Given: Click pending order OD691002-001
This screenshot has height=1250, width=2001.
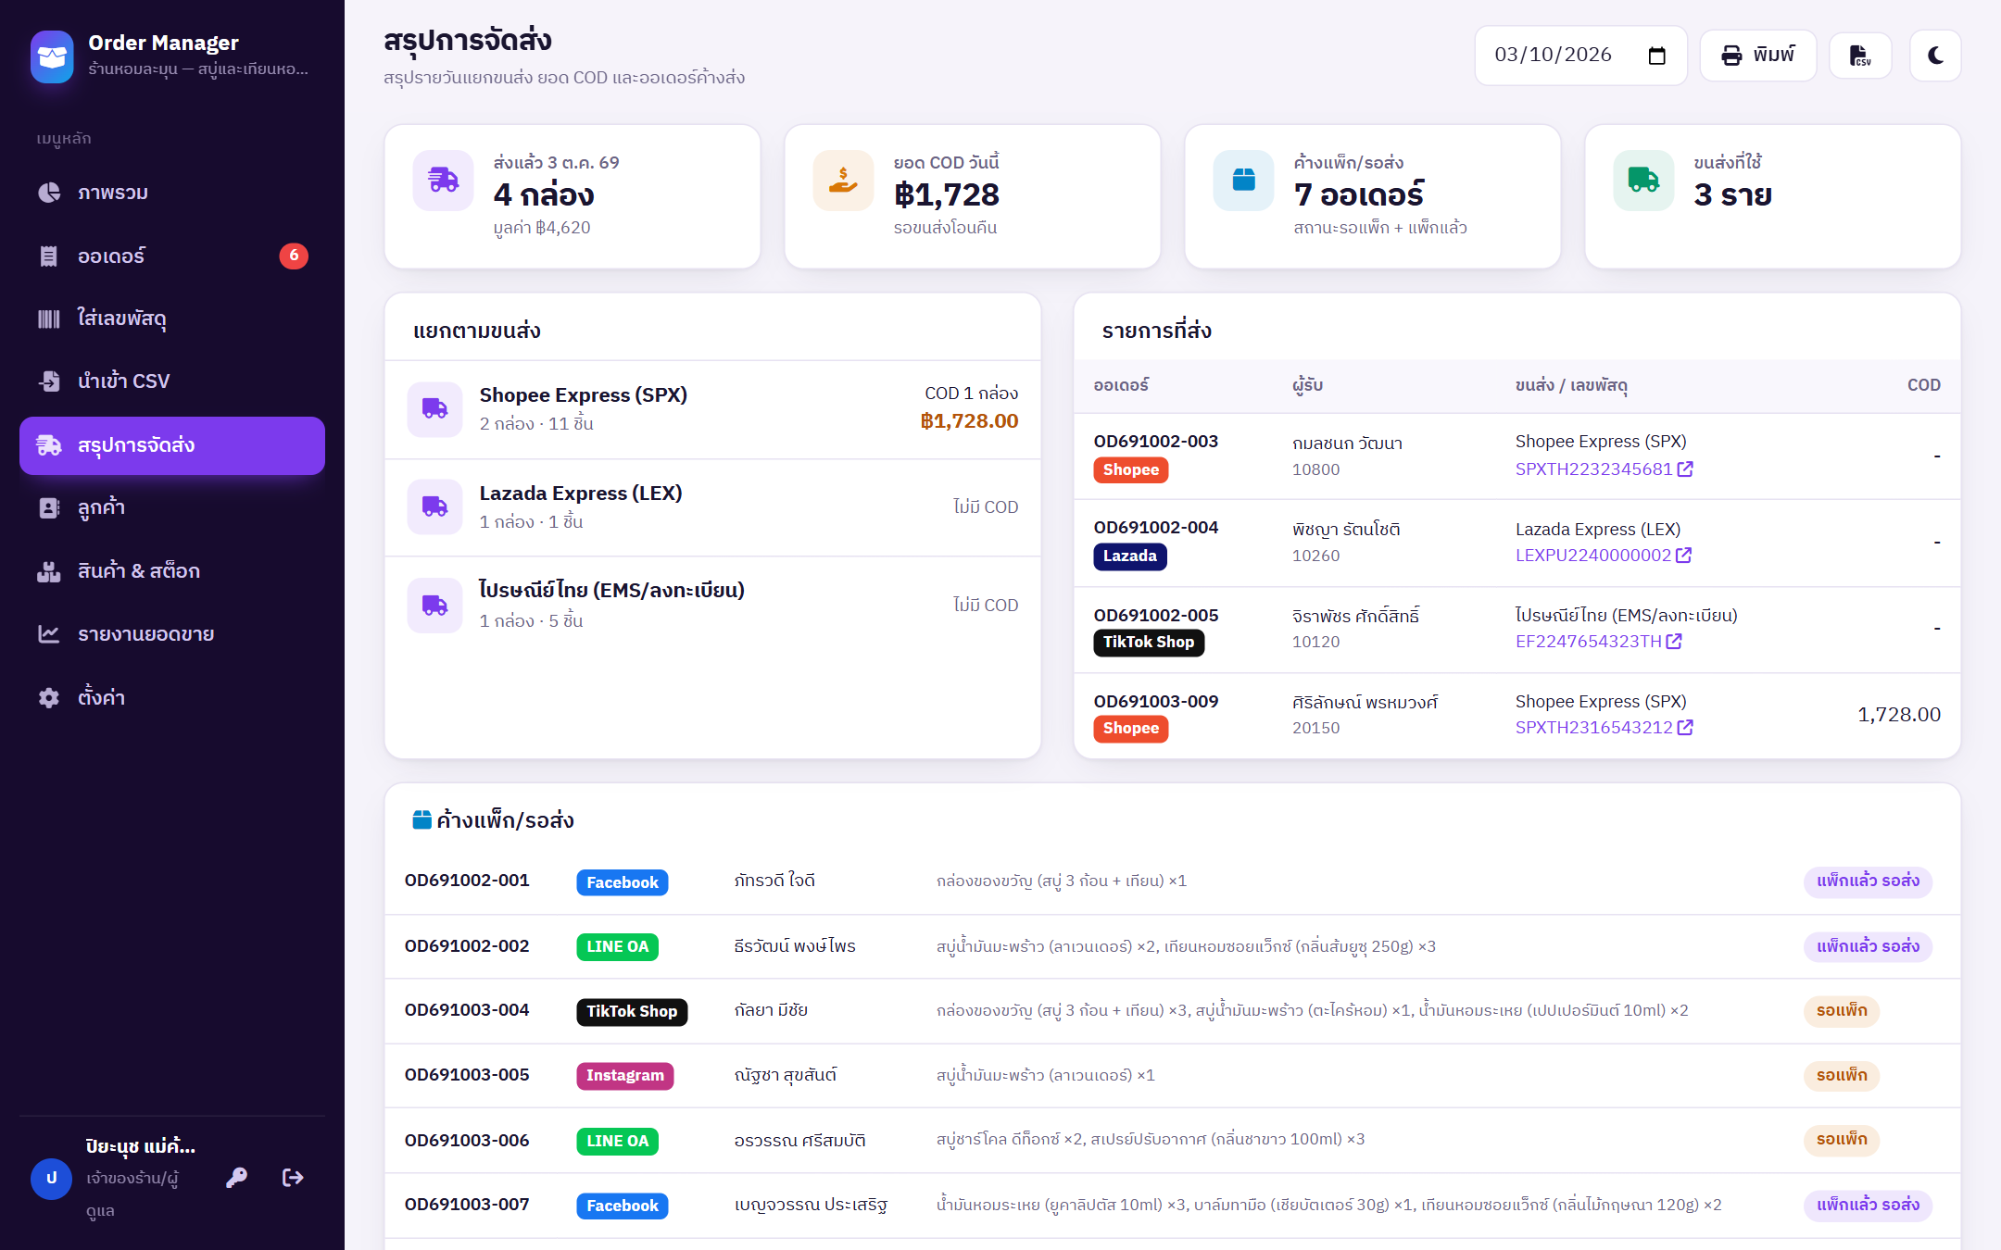Looking at the screenshot, I should pos(467,881).
